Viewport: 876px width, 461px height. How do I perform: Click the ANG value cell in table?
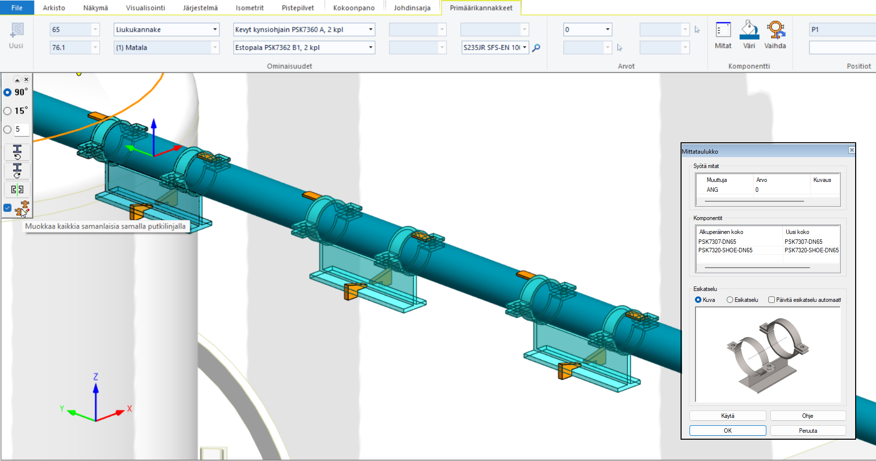pos(780,190)
